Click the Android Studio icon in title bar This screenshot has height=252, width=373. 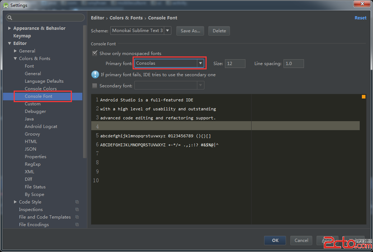click(5, 5)
